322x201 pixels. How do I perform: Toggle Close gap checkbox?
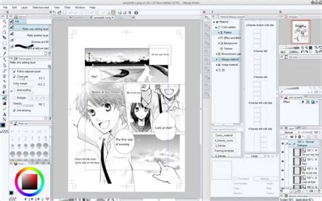[14, 77]
